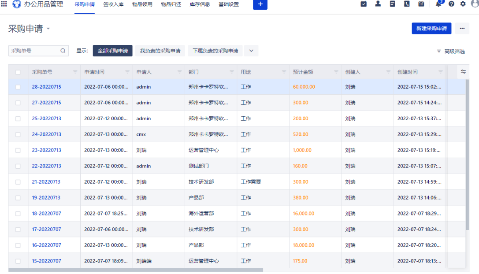Click the horizontal scrollbar under the table

(136, 270)
